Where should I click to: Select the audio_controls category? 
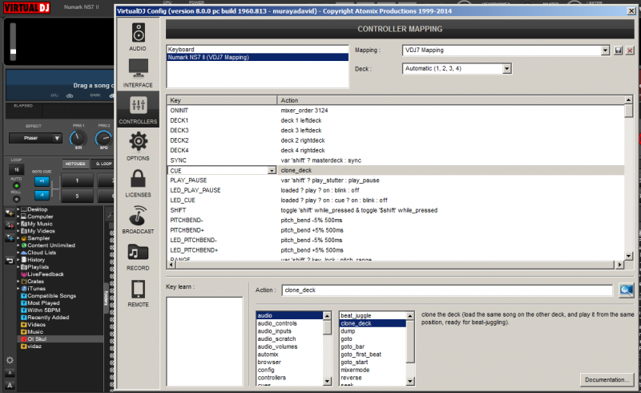tap(290, 323)
